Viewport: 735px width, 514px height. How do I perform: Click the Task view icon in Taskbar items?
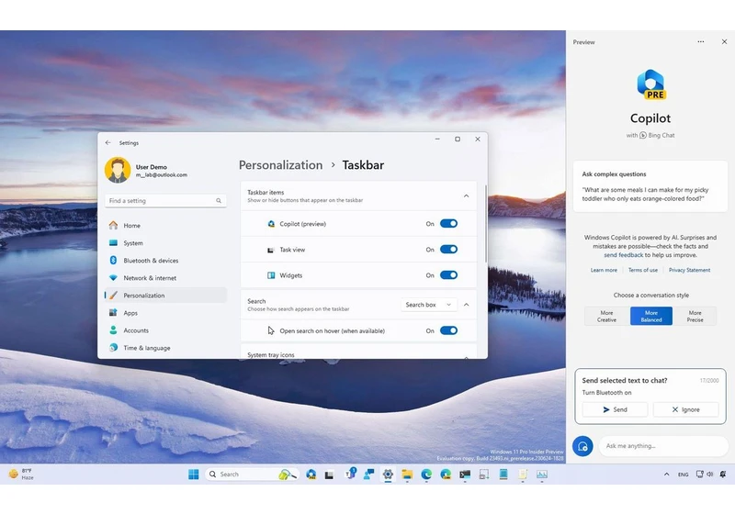coord(270,250)
